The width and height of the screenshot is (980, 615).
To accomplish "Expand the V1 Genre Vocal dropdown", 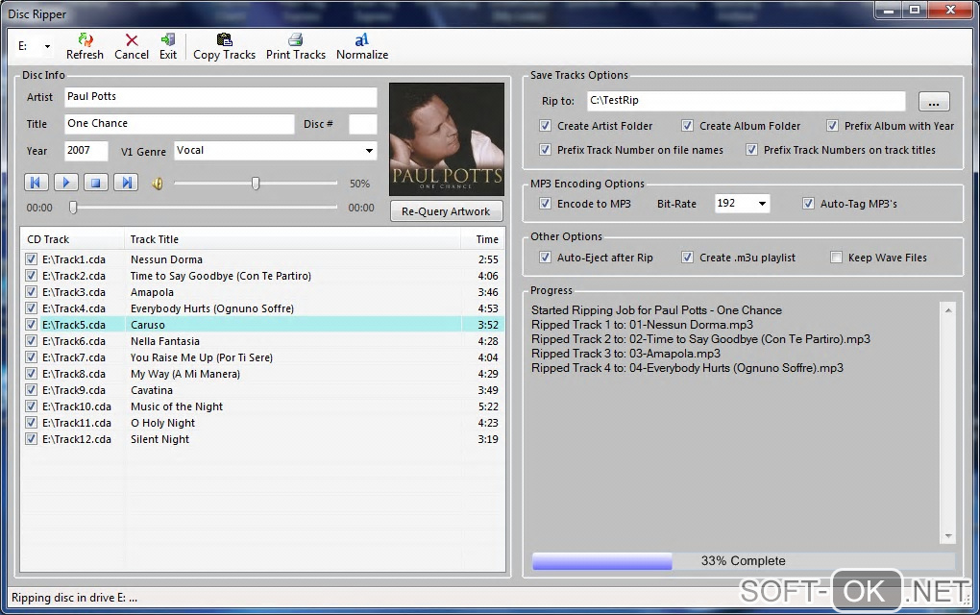I will tap(369, 151).
